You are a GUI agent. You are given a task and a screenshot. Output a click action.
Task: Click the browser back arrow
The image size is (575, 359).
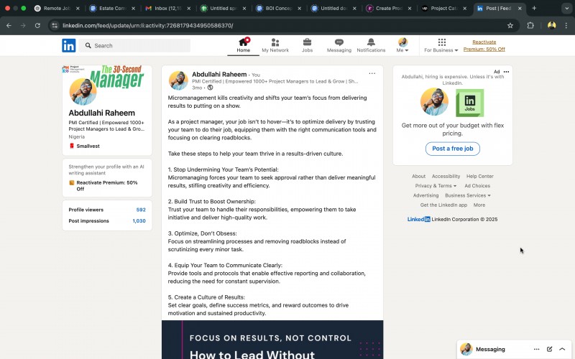pos(9,25)
